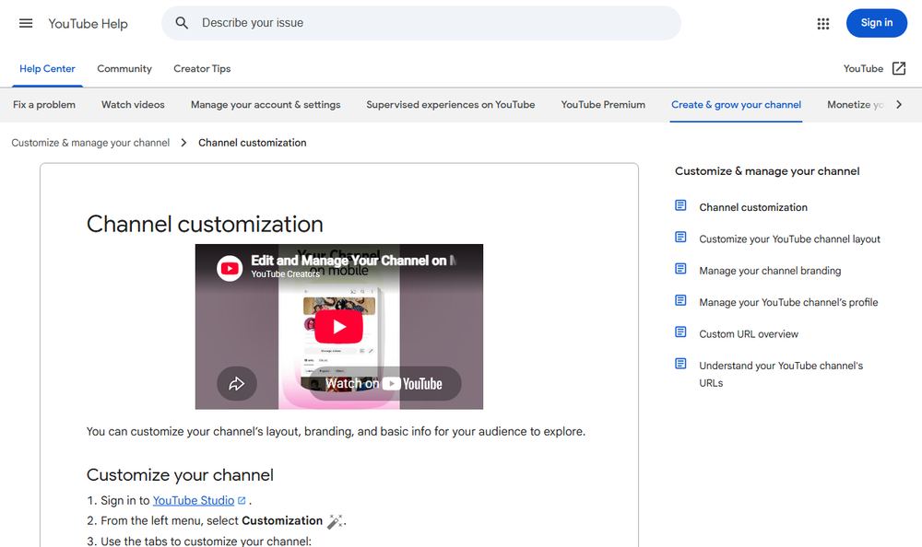Screen dimensions: 922x547
Task: Open the Creator Tips tab
Action: 202,69
